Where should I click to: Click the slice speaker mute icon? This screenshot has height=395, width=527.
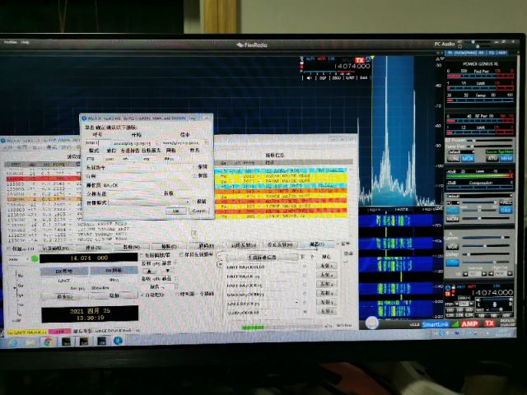click(x=309, y=78)
